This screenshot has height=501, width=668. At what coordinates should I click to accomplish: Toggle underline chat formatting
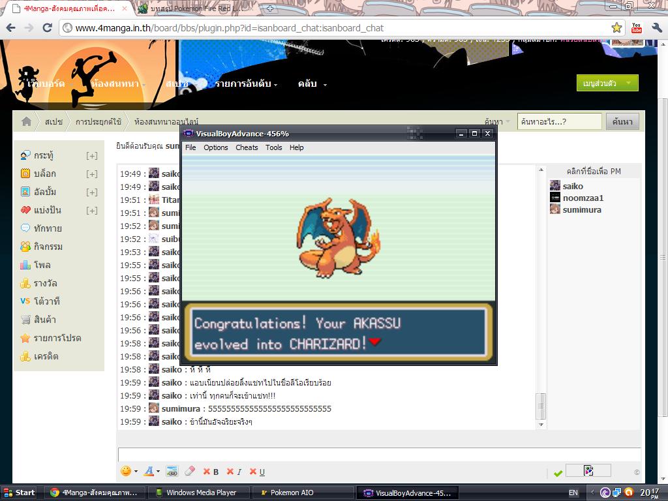257,472
